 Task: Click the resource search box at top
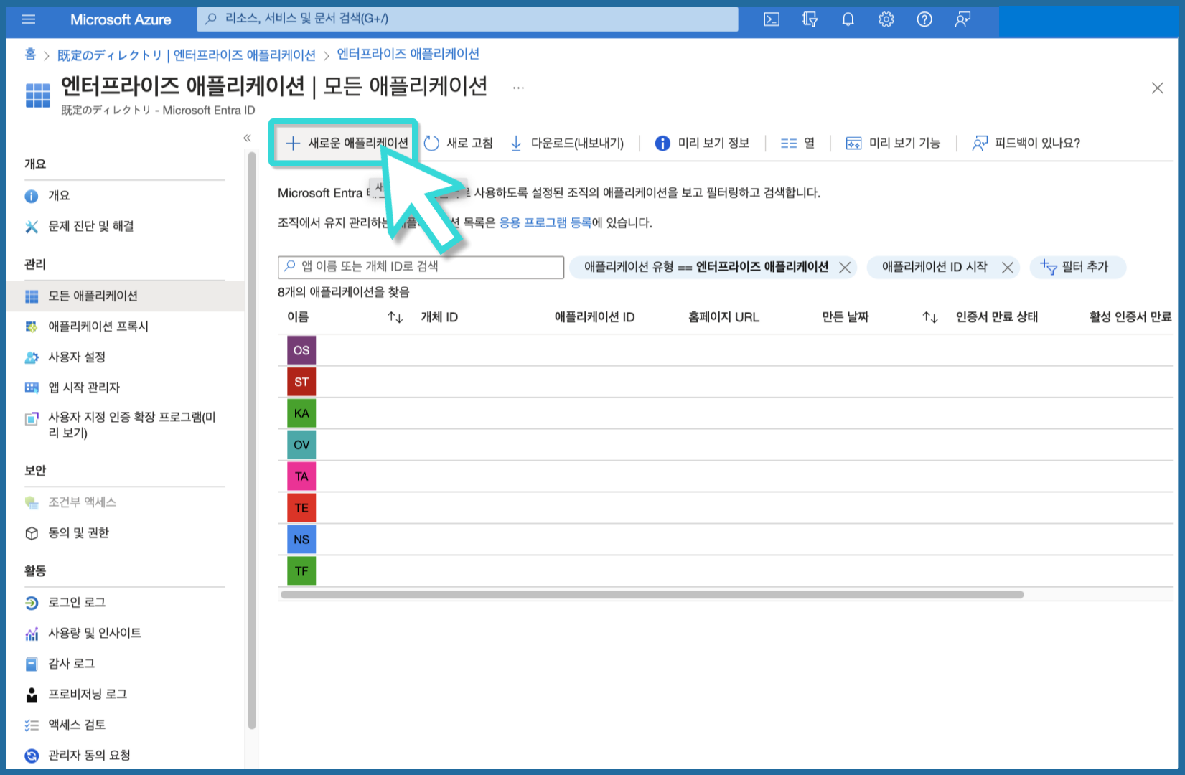467,19
